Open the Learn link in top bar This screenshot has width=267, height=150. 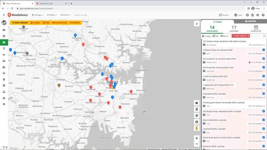238,15
